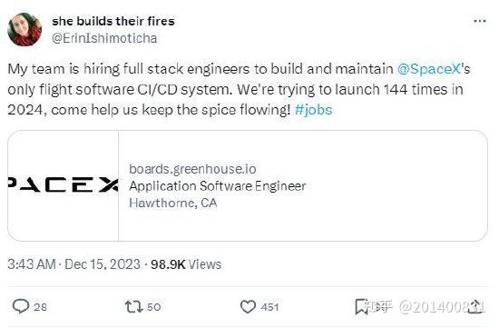Open the user's profile avatar photo
This screenshot has height=328, width=499.
(24, 30)
